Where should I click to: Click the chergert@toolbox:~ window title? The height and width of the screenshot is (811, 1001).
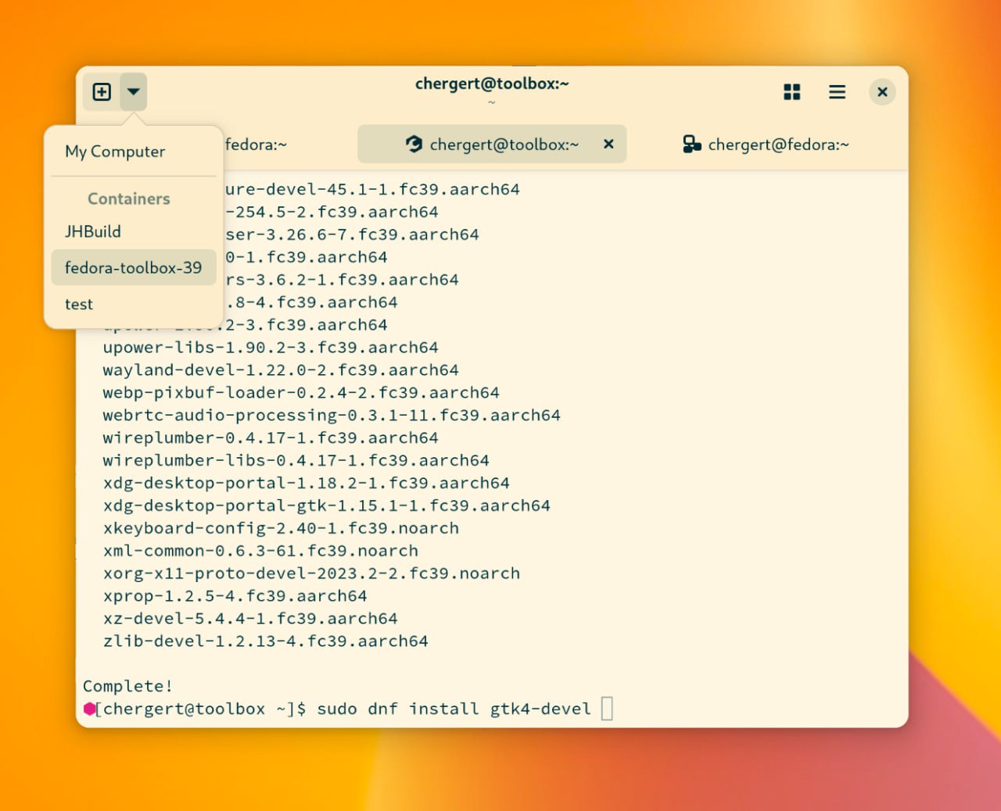(x=492, y=84)
